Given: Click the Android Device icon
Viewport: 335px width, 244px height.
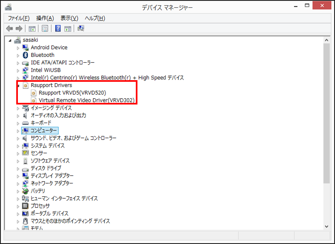Looking at the screenshot, I should [25, 48].
